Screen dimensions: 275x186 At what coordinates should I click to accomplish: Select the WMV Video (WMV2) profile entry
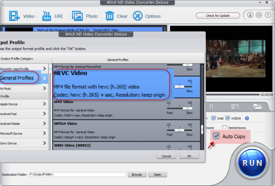click(126, 146)
